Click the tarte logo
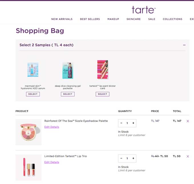 (144, 10)
